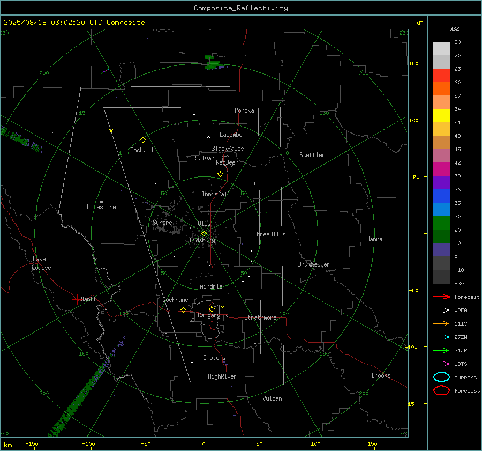
Task: Click the Lake Louise label
Action: tap(41, 263)
